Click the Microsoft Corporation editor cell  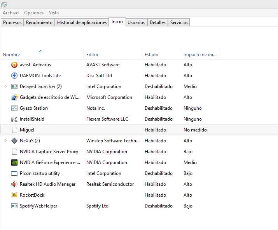(109, 97)
